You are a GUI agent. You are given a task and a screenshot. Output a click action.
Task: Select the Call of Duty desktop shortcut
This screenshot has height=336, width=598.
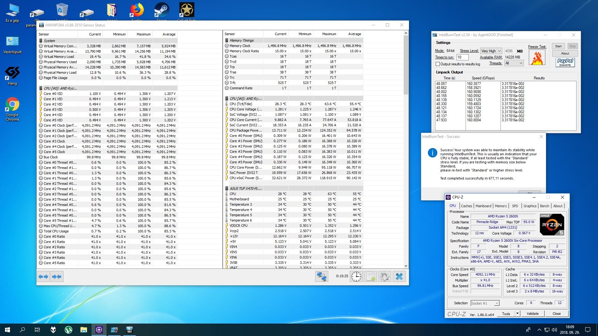[187, 12]
